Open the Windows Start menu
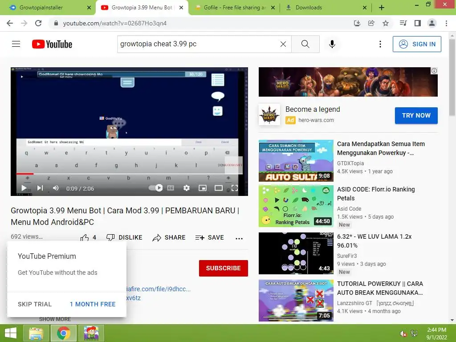This screenshot has height=342, width=456. (x=11, y=333)
